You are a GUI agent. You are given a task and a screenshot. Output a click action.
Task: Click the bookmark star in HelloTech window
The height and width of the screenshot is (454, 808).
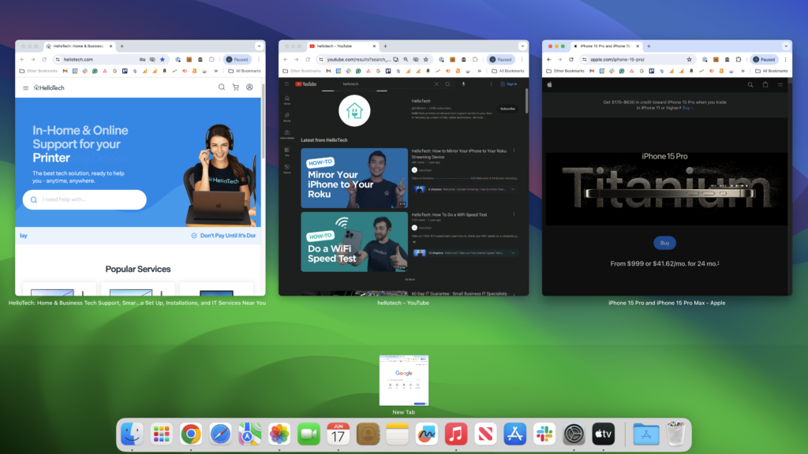coord(163,59)
